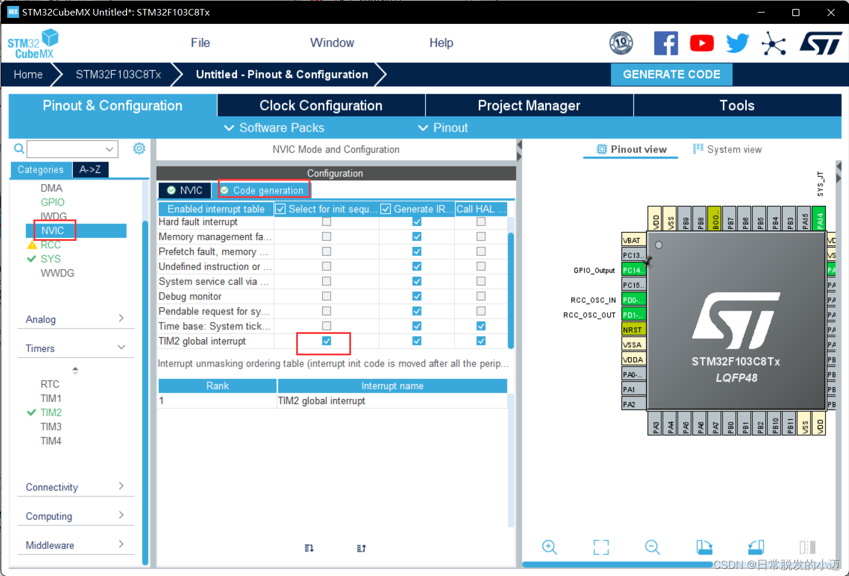The width and height of the screenshot is (849, 576).
Task: Click the interrupt table vertical scrollbar
Action: click(510, 290)
